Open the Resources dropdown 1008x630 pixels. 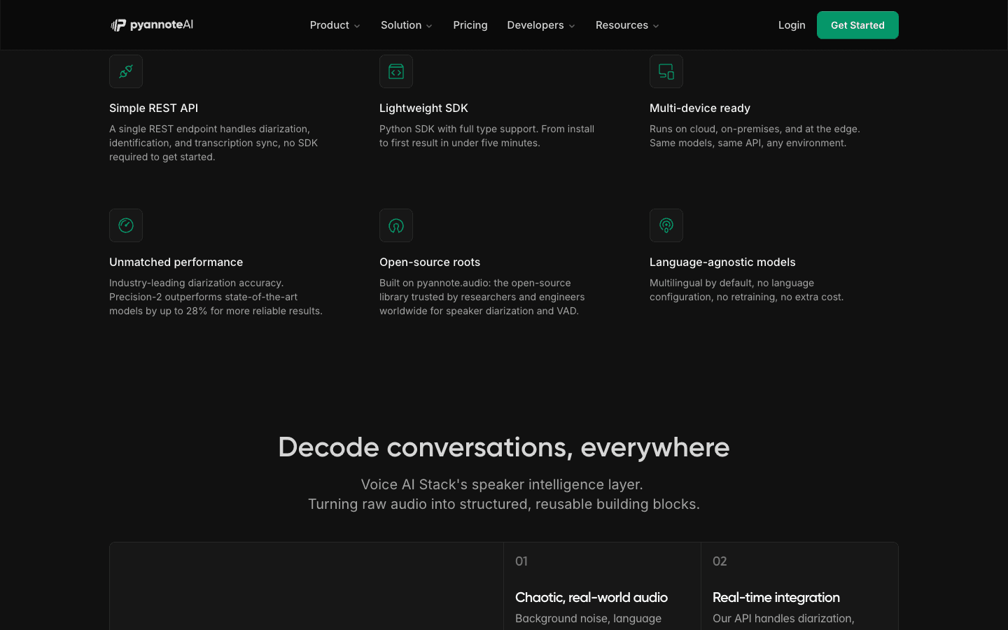click(627, 25)
